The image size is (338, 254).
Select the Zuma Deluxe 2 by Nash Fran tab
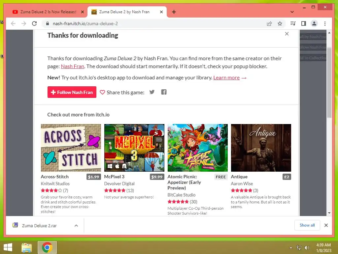pyautogui.click(x=127, y=12)
